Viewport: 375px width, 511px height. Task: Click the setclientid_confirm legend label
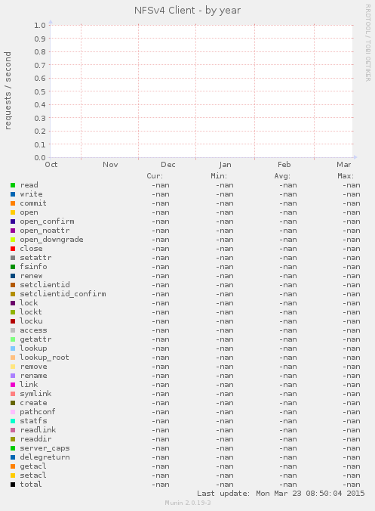tap(63, 294)
